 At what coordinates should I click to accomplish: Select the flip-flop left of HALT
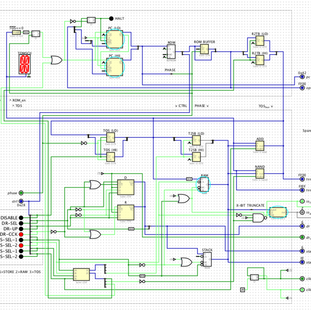pos(91,20)
